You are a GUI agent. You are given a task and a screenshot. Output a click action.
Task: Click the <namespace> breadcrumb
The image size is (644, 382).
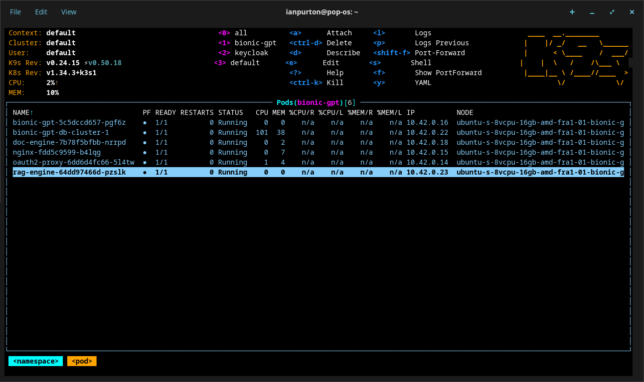click(x=35, y=361)
